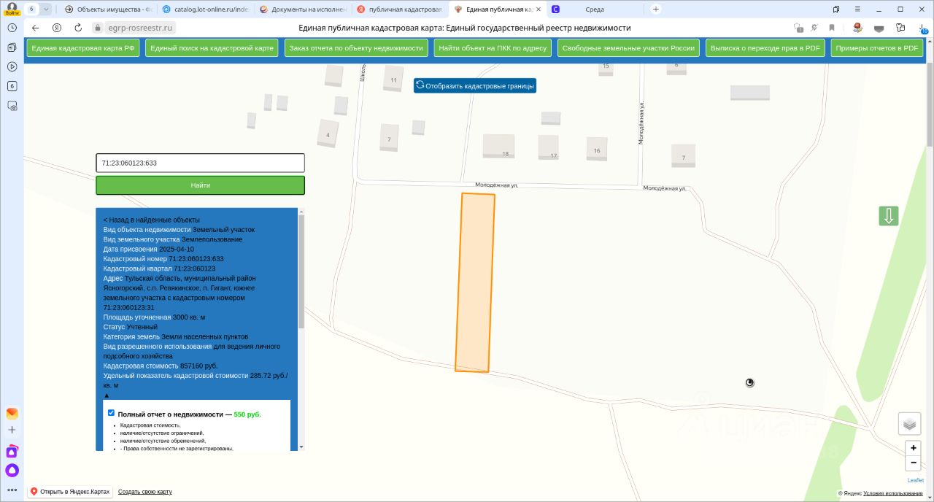
Task: Open the Единая кадастровая карта РФ menu
Action: coord(82,47)
